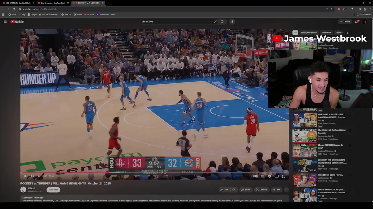373x209 pixels.
Task: Open the account avatar menu
Action: (x=365, y=21)
